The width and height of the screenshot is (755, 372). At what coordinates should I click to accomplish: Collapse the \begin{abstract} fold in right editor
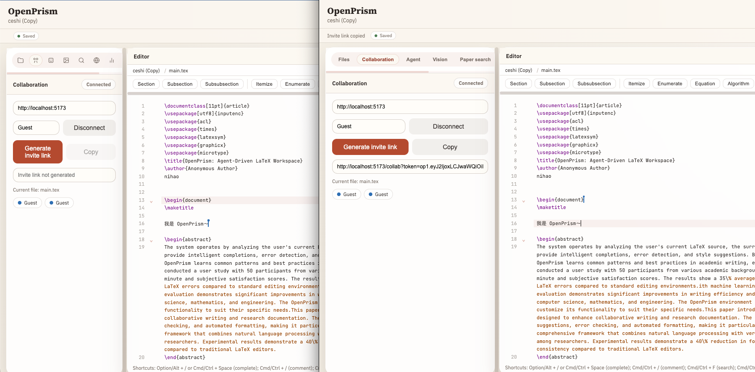click(523, 240)
